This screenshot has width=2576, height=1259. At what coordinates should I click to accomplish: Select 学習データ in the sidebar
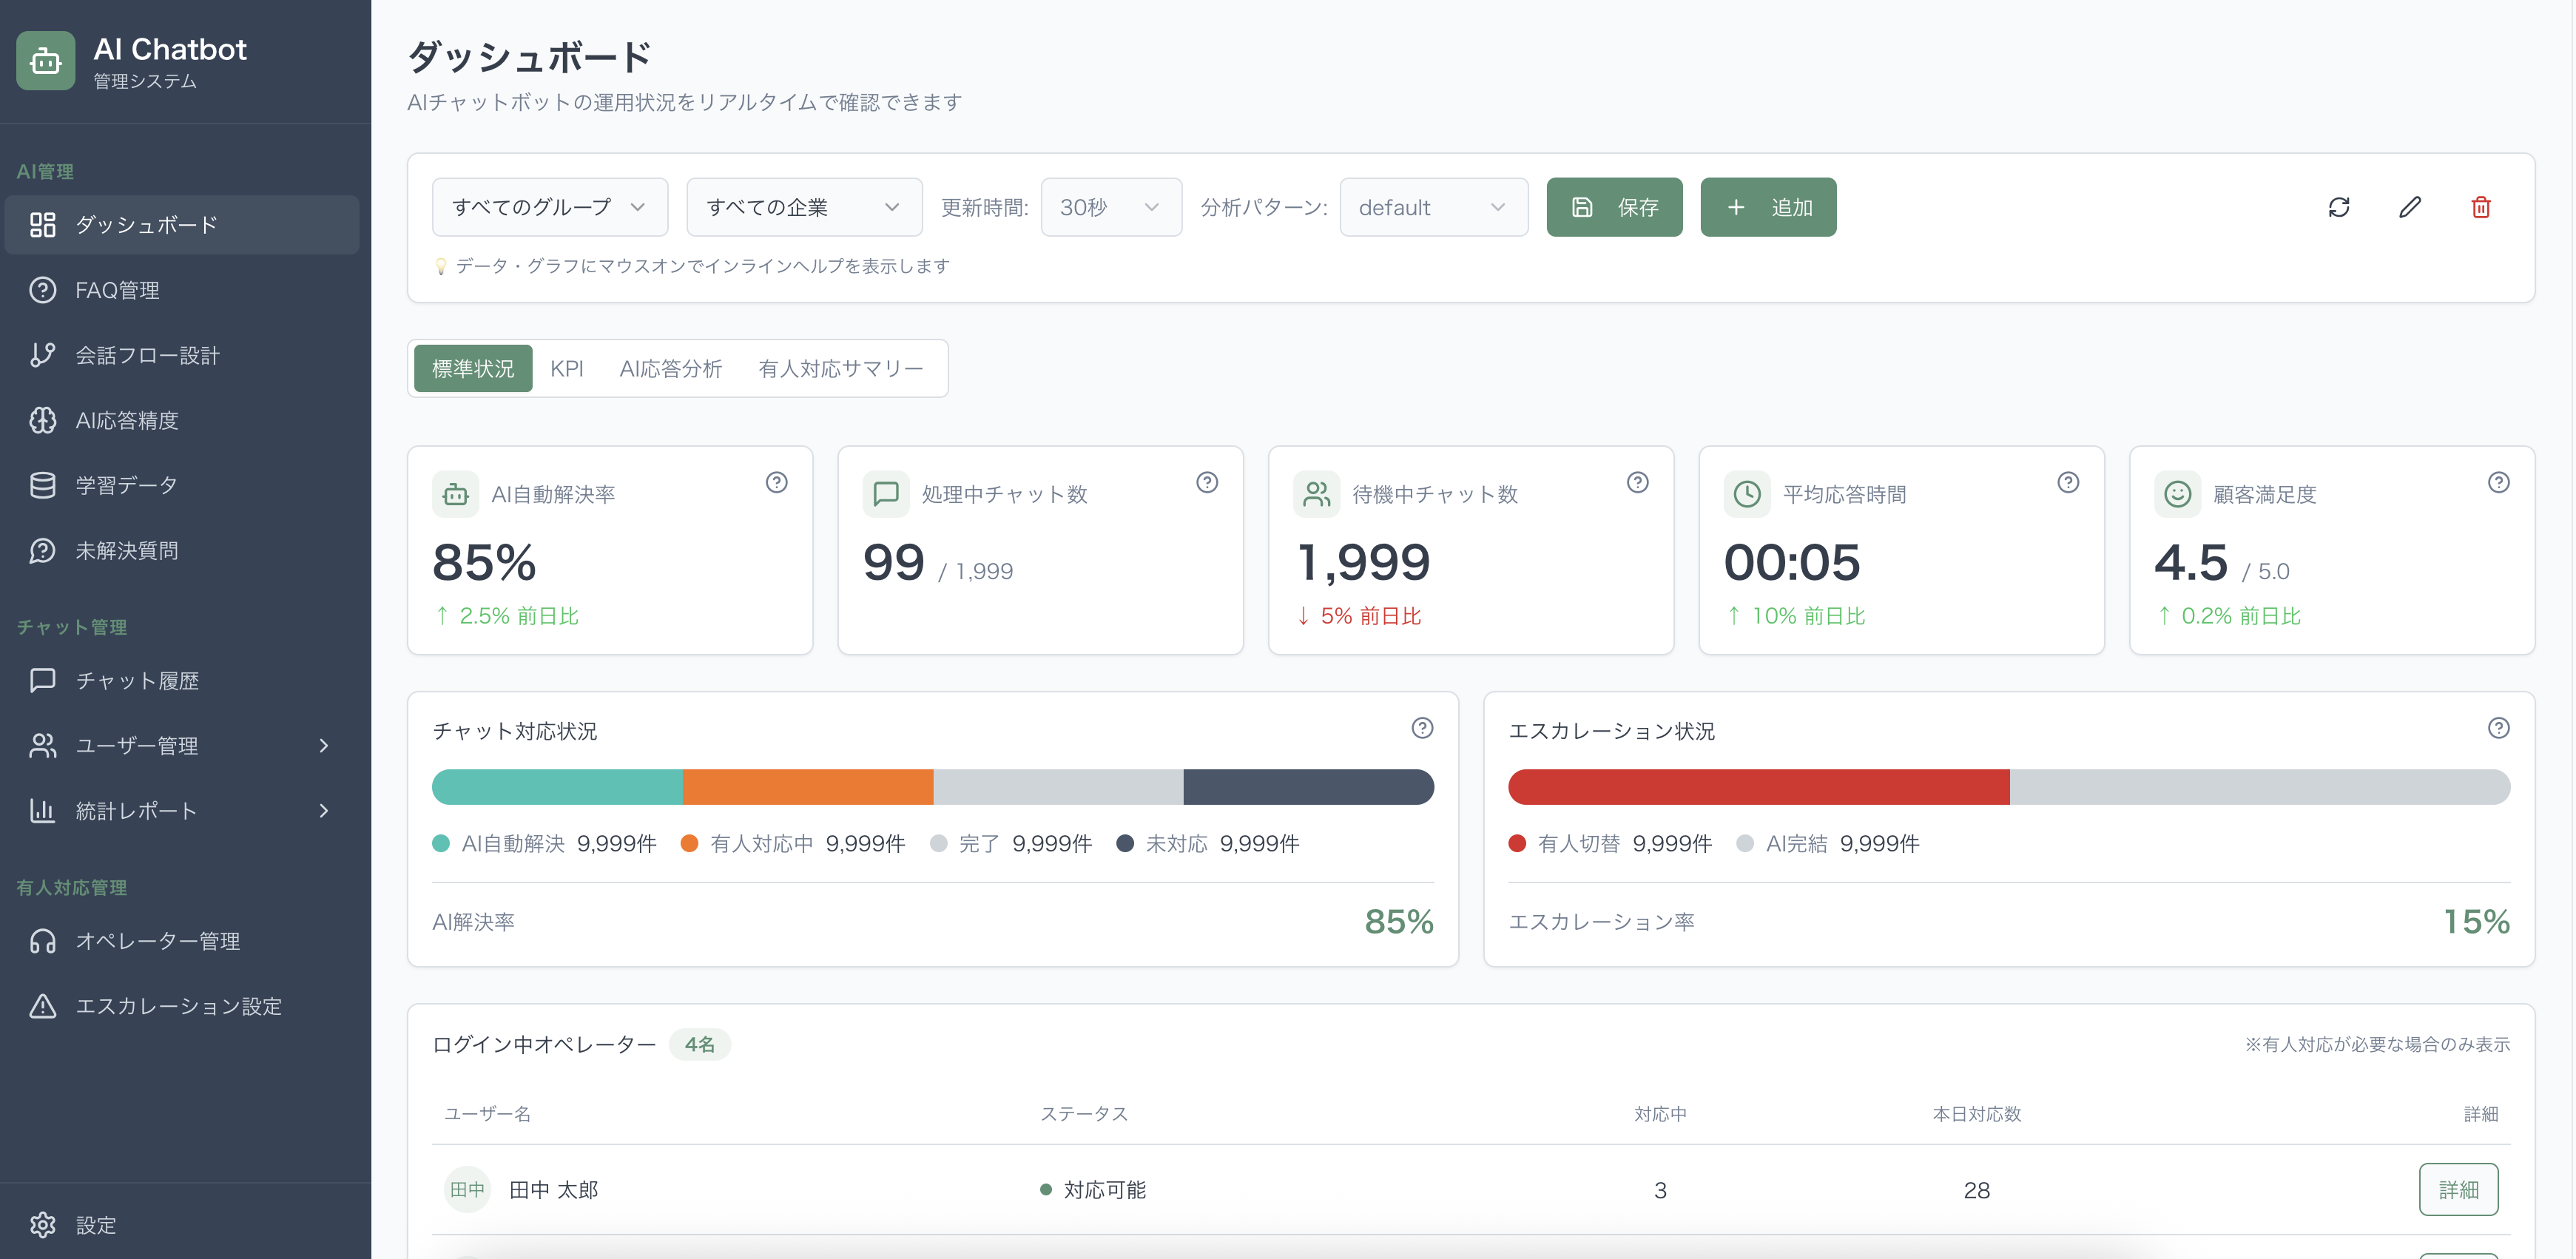[182, 485]
